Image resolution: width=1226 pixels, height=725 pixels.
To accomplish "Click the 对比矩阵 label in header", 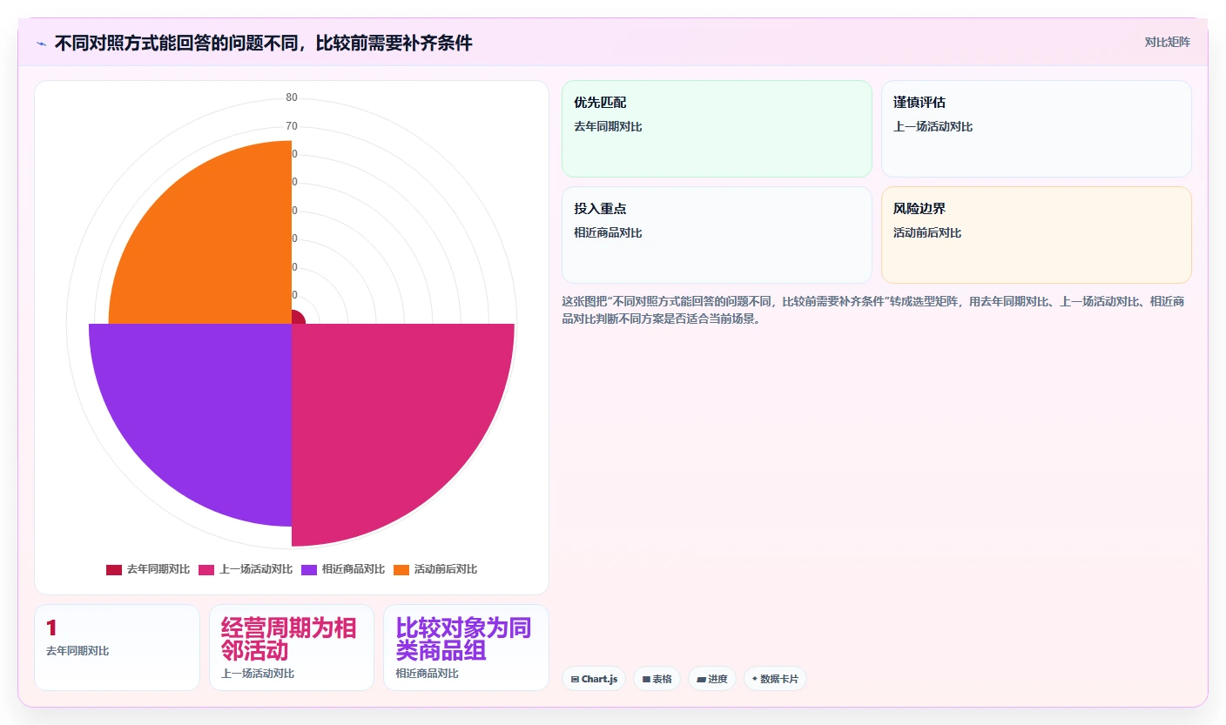I will pyautogui.click(x=1167, y=42).
